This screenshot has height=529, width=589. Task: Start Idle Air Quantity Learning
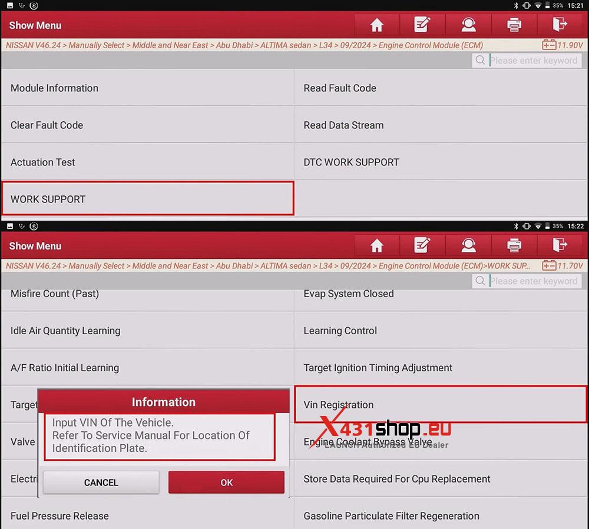click(148, 331)
